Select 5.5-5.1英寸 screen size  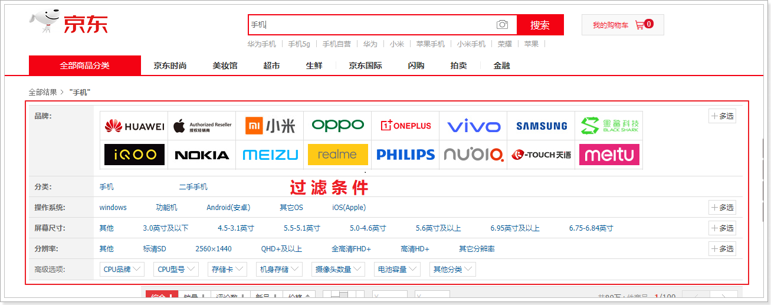click(x=302, y=228)
